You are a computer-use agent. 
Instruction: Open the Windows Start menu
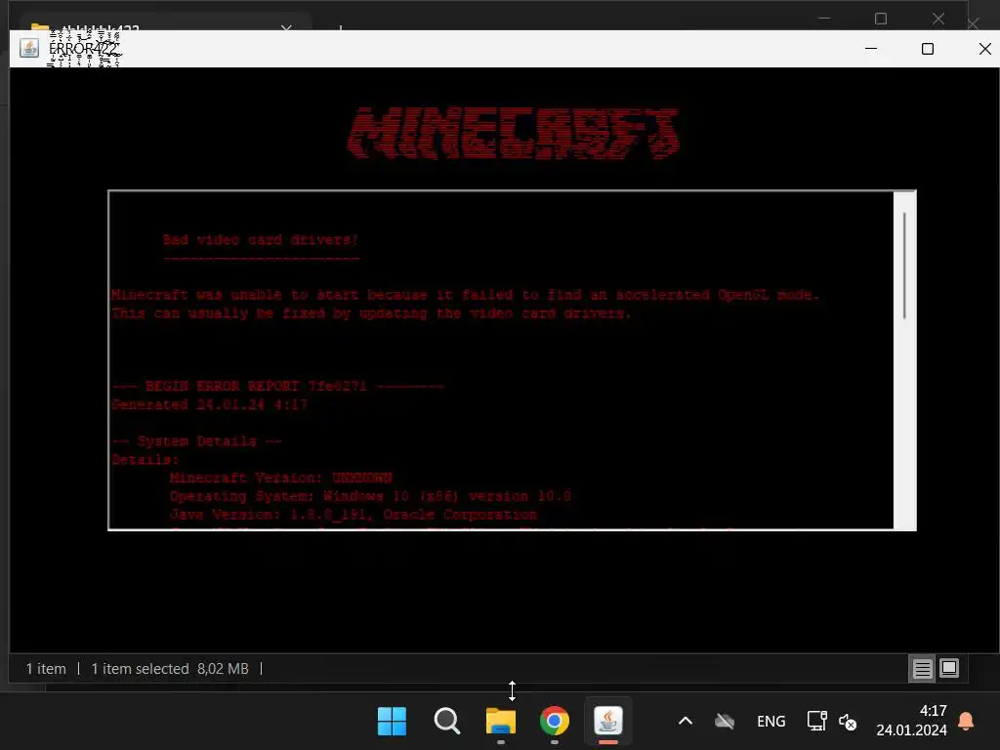tap(392, 722)
